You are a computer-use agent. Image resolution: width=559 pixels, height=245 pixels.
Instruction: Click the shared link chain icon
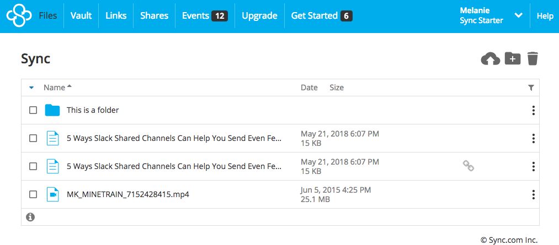click(468, 166)
